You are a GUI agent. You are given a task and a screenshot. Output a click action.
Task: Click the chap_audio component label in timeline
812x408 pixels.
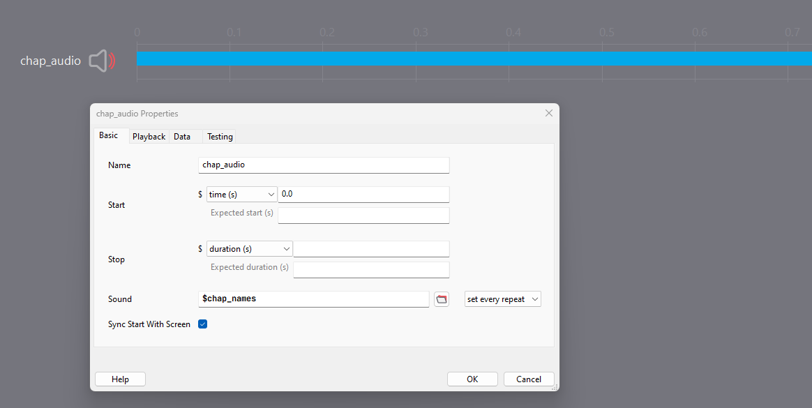tap(51, 61)
